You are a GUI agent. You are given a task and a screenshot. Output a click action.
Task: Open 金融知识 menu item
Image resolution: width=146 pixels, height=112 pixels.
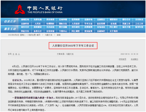click(x=101, y=31)
